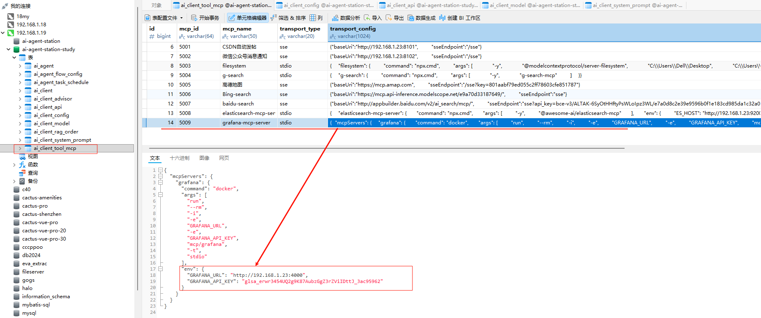Screen dimensions: 761x318
Task: Collapse the 192.168.1.19 connection node
Action: click(x=3, y=33)
